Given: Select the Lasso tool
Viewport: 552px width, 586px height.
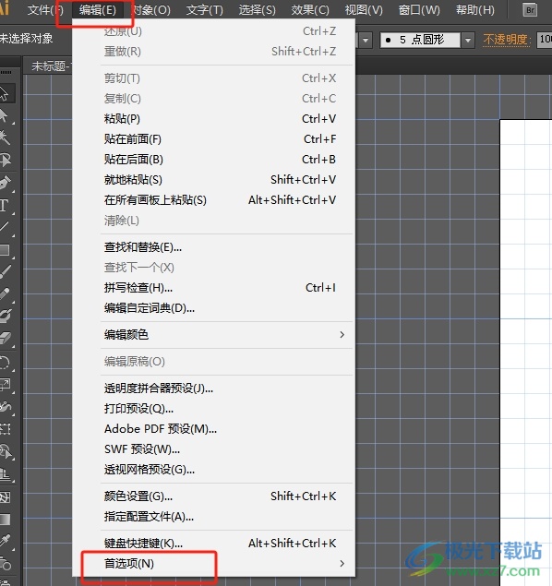Looking at the screenshot, I should pos(6,160).
